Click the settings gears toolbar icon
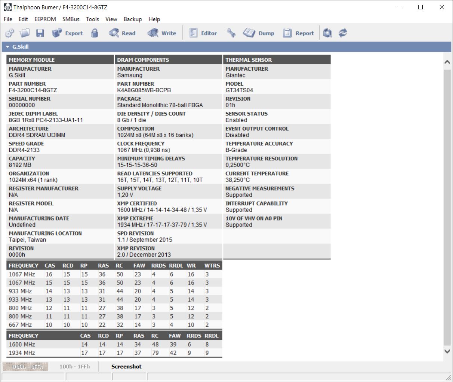Viewport: 453px width, 382px height. point(10,33)
